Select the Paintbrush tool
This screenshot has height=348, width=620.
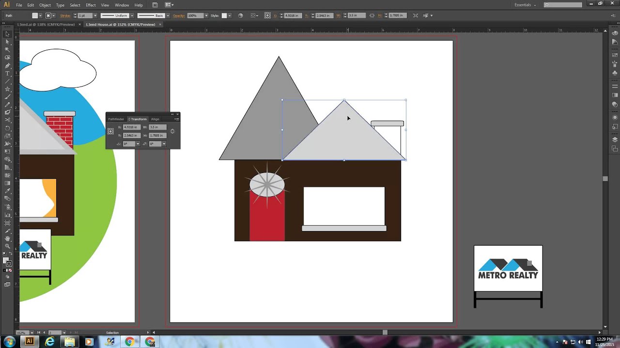pyautogui.click(x=7, y=97)
